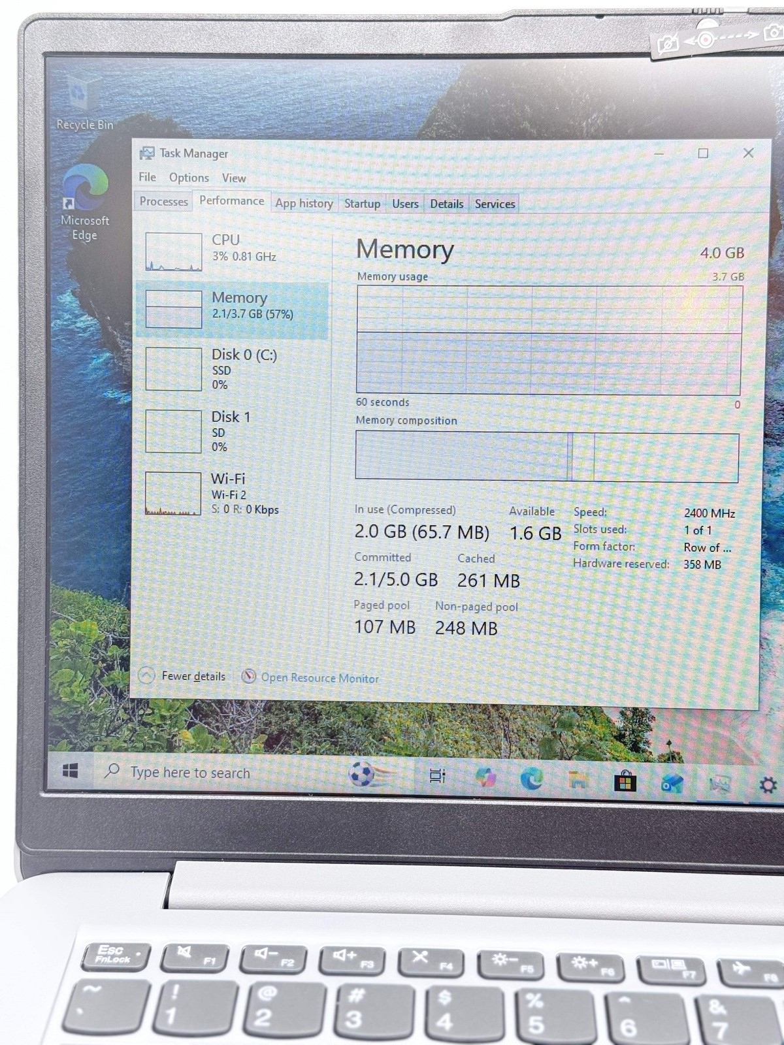
Task: Open Settings gear in taskbar
Action: point(768,785)
